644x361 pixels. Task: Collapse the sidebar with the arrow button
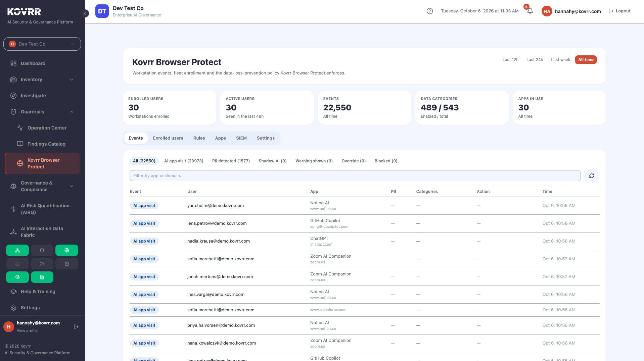(x=85, y=13)
